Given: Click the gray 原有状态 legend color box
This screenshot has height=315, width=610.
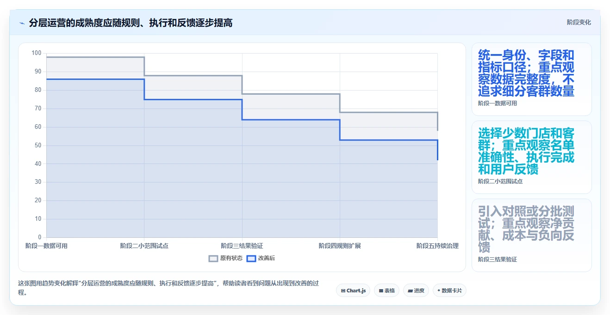Looking at the screenshot, I should tap(213, 258).
